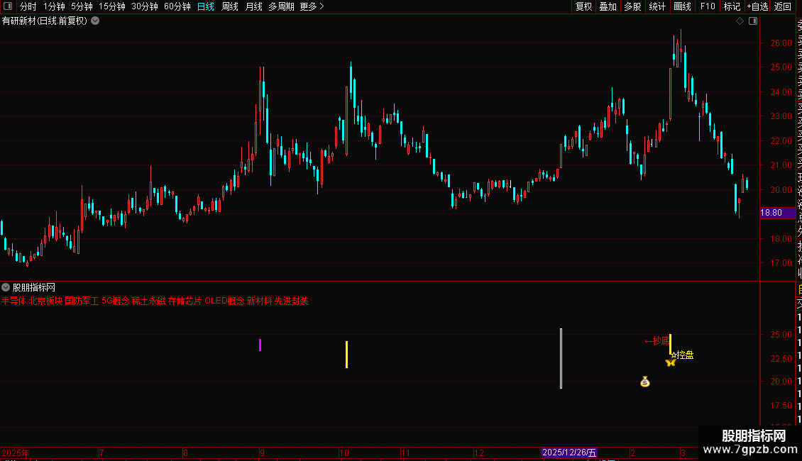The image size is (802, 461).
Task: Click the 标记 mark button
Action: click(732, 6)
